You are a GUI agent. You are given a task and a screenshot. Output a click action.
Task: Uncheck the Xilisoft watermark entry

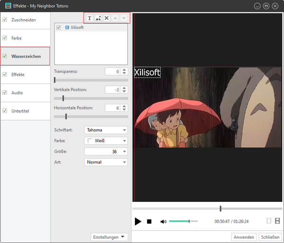[x=59, y=27]
